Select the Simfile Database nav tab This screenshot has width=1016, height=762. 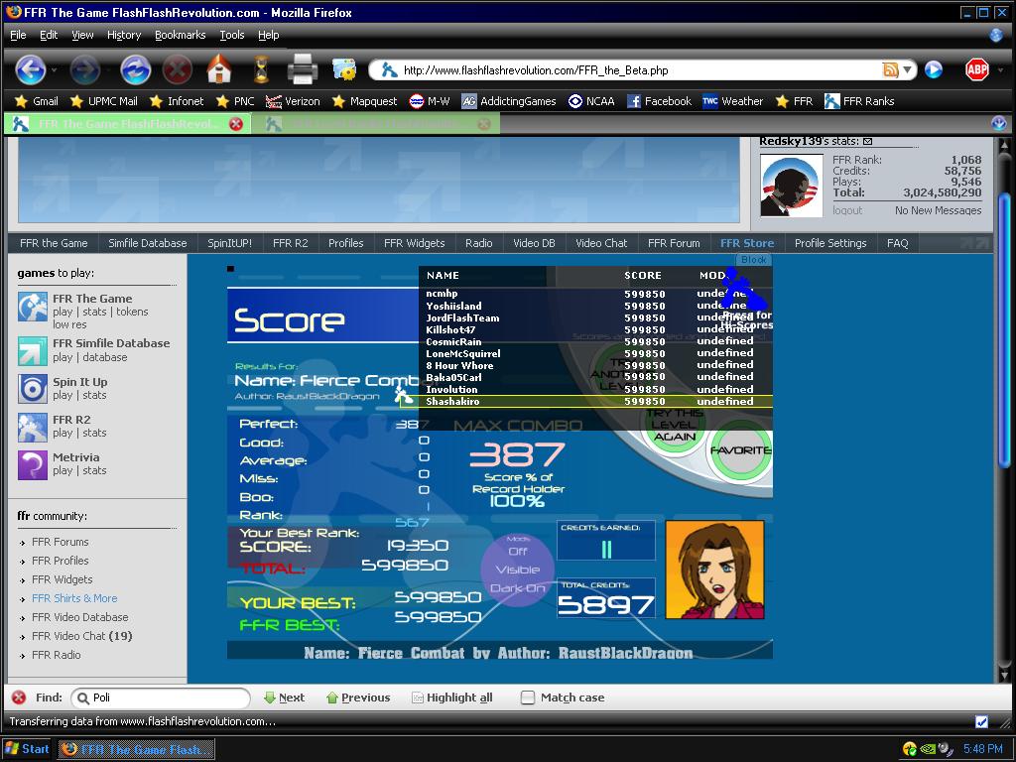click(147, 243)
